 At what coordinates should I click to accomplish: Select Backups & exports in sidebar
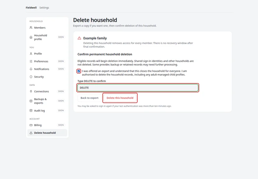click(47, 101)
